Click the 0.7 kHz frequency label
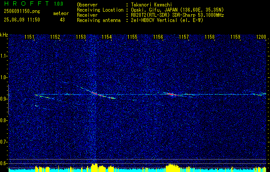Viewport: 270px width, 172px height. pyautogui.click(x=4, y=142)
